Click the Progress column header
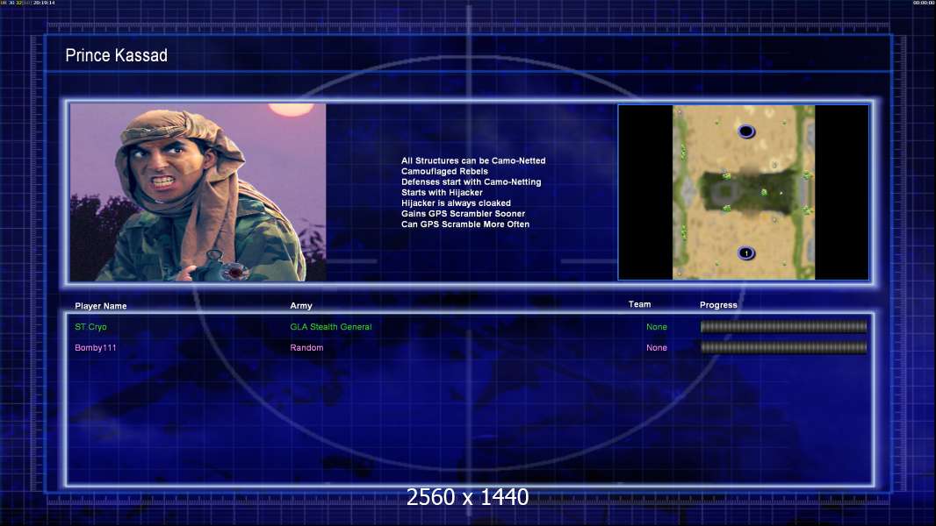 [719, 305]
